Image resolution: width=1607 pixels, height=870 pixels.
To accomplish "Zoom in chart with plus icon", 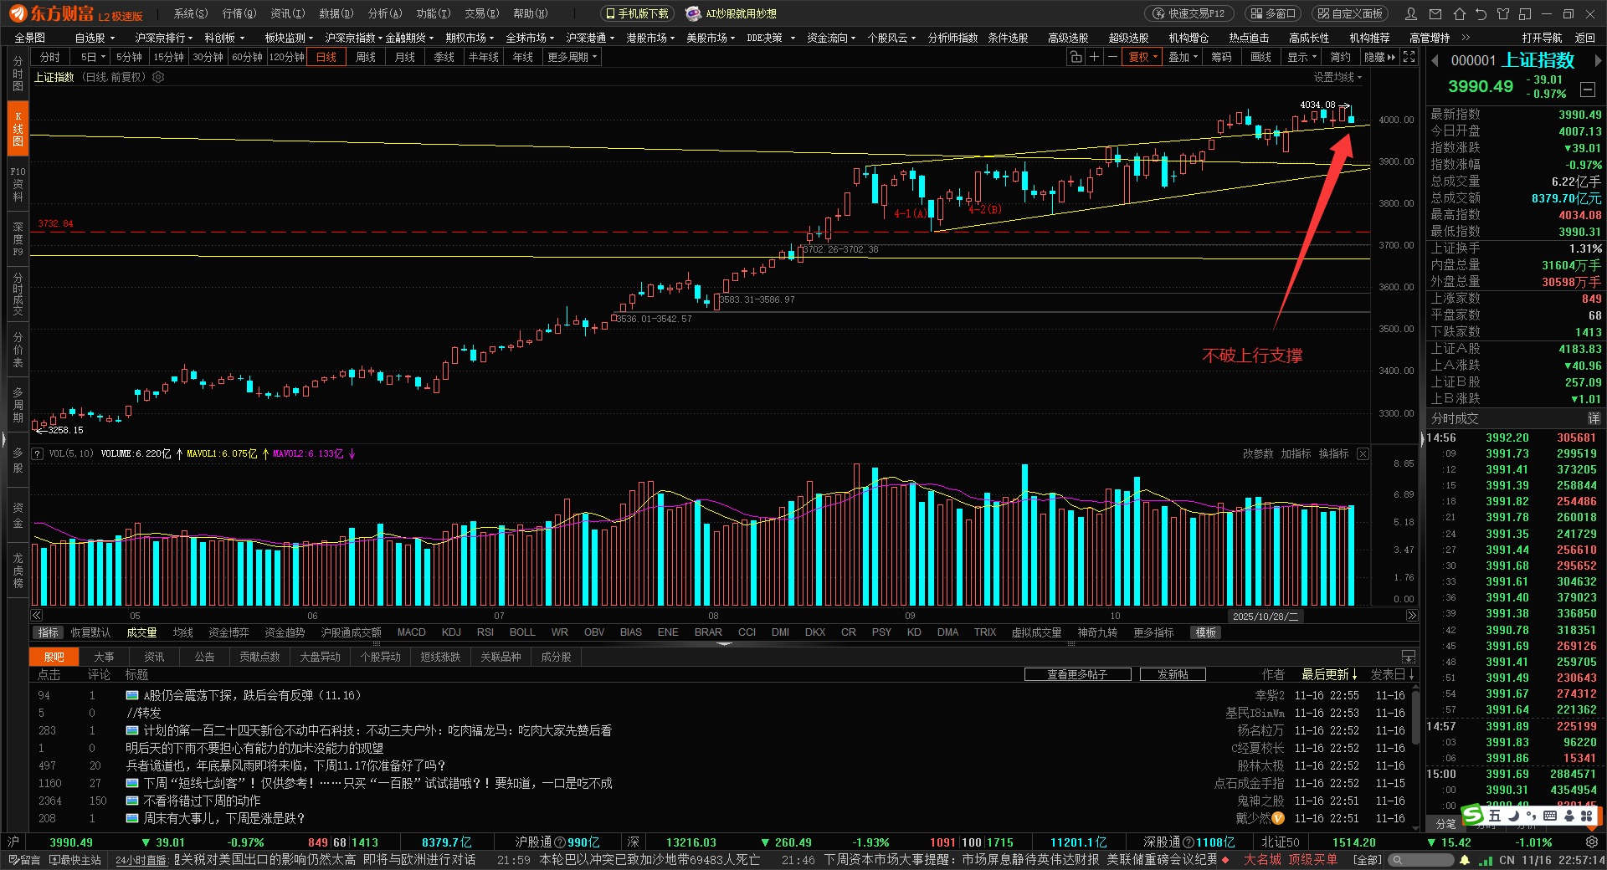I will coord(1094,57).
